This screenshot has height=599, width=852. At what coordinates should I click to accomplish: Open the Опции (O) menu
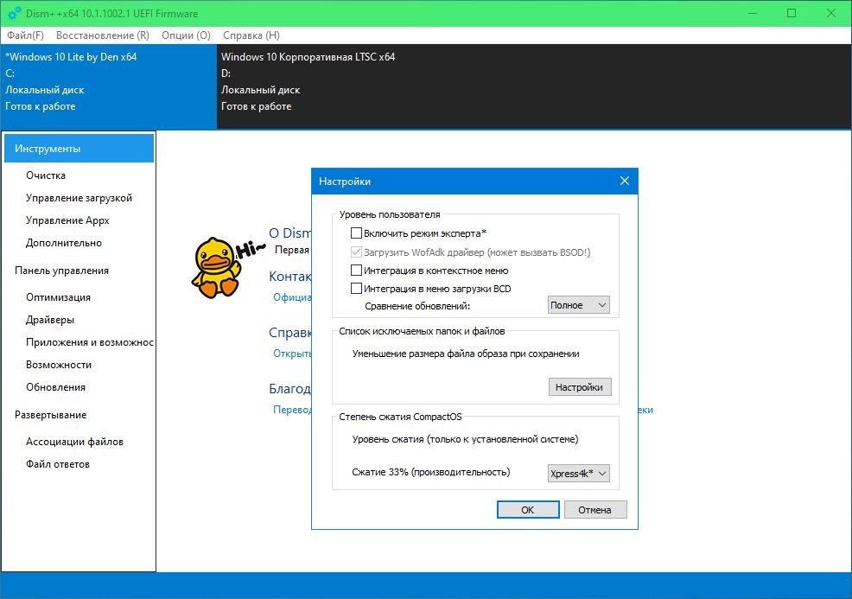[x=186, y=35]
